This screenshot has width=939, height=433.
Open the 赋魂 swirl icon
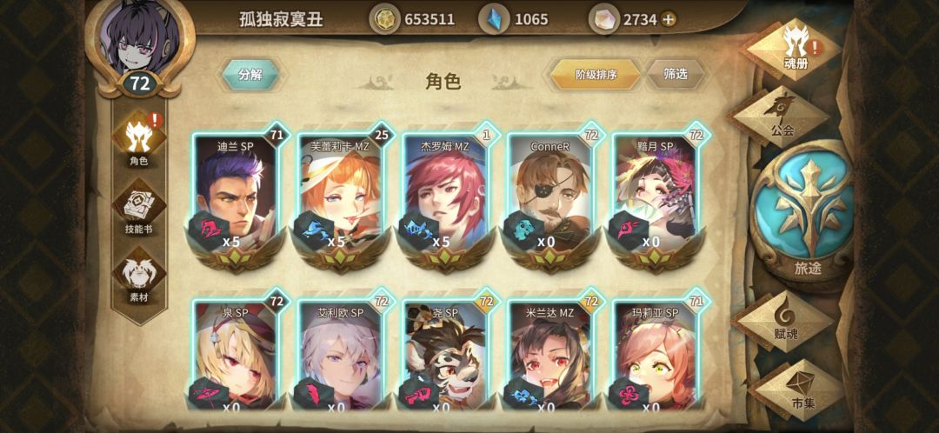(x=784, y=321)
